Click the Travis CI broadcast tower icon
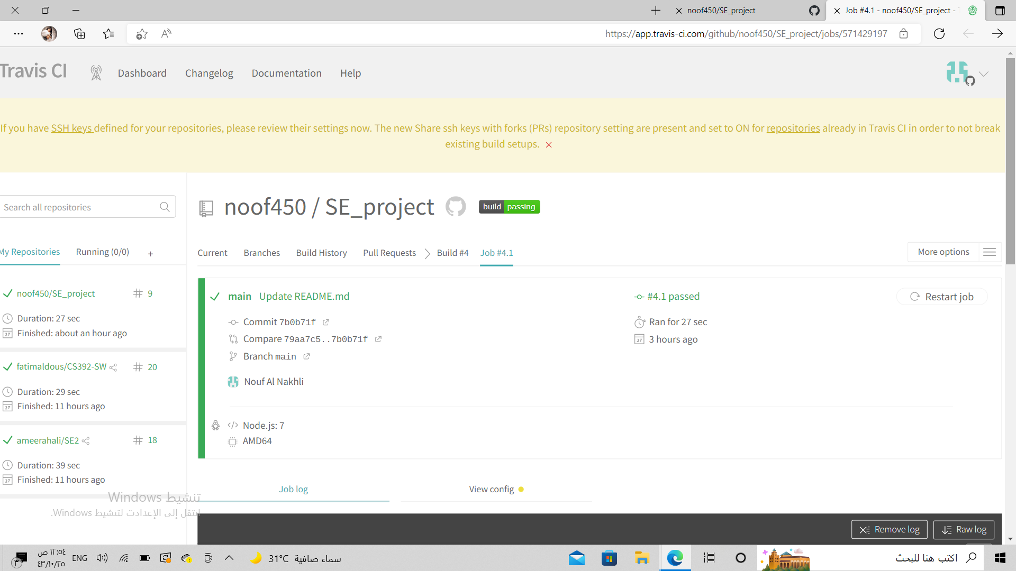Image resolution: width=1016 pixels, height=571 pixels. (x=96, y=73)
